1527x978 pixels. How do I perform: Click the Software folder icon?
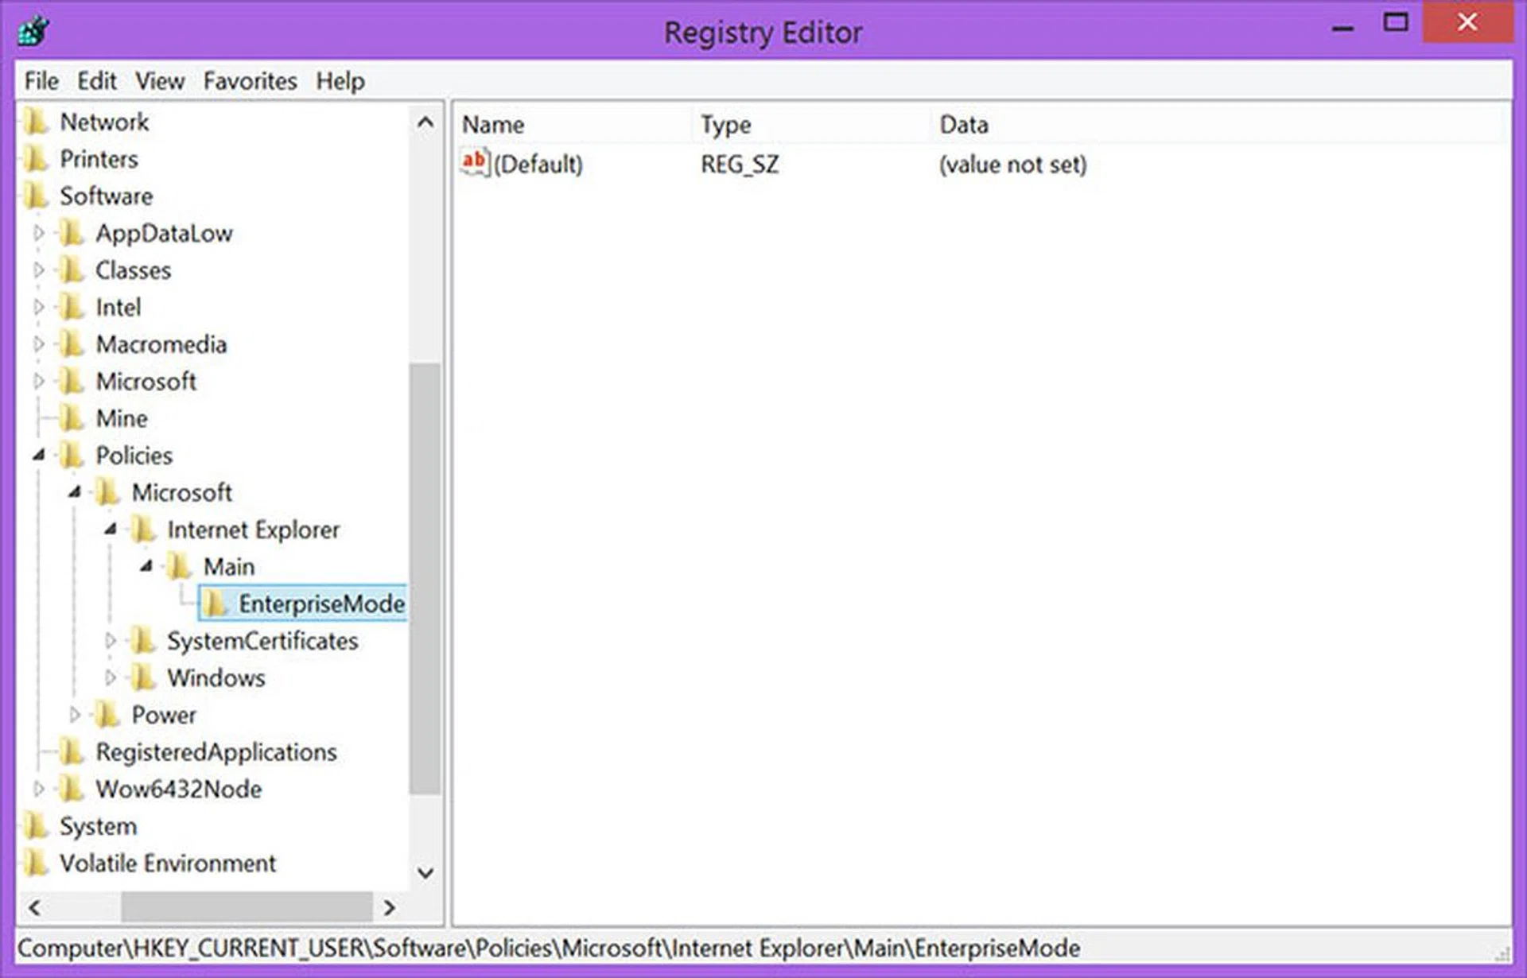click(x=36, y=196)
